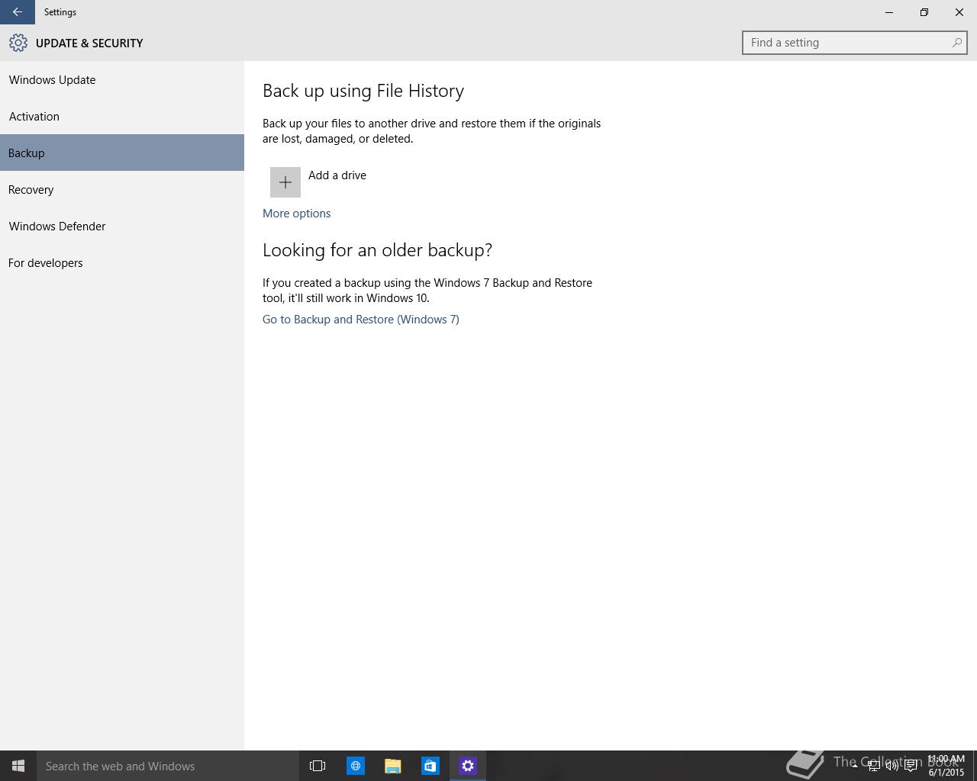Select Backup in the sidebar
The height and width of the screenshot is (781, 977).
click(x=122, y=153)
